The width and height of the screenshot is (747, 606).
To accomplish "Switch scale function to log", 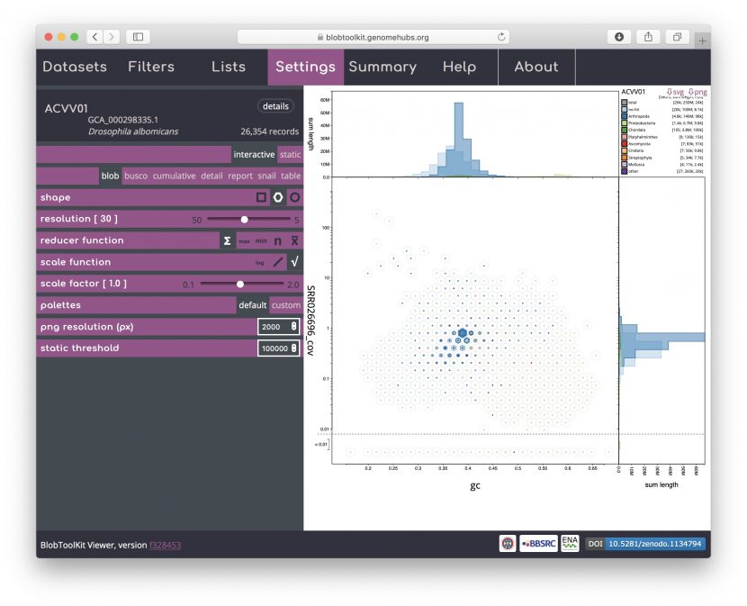I will [x=262, y=262].
